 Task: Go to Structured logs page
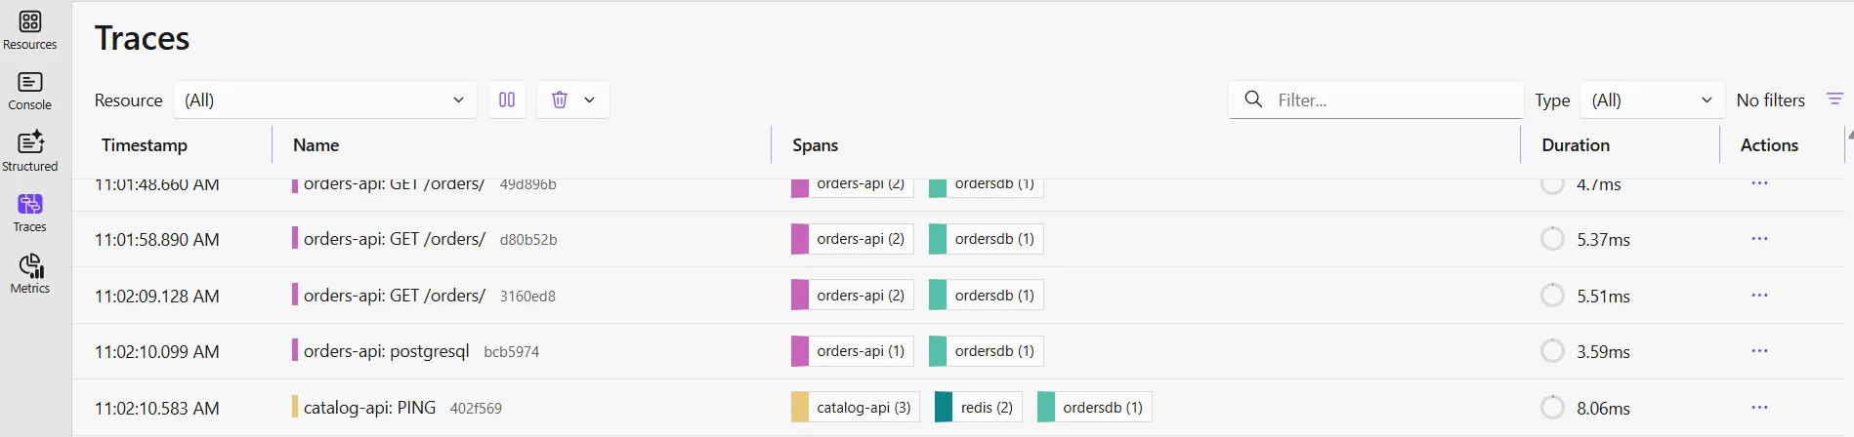[x=30, y=151]
